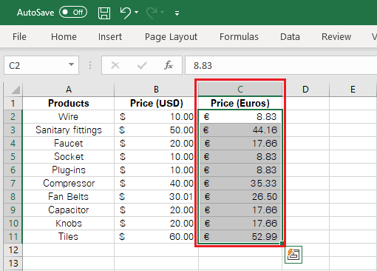Click the Enter checkmark icon in formula bar
This screenshot has height=271, width=377.
(x=142, y=65)
